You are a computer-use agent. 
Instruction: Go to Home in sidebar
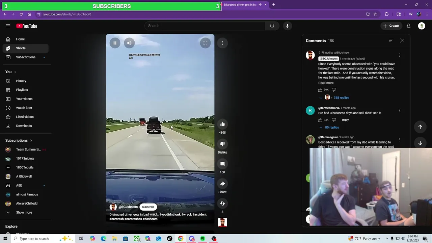26,39
